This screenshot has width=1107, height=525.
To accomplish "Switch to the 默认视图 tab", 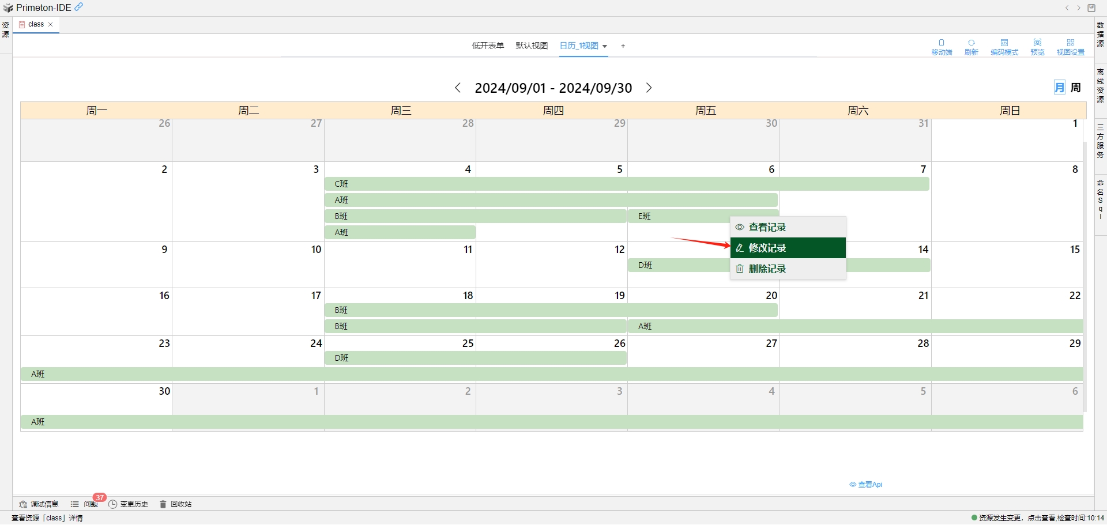I will (531, 46).
